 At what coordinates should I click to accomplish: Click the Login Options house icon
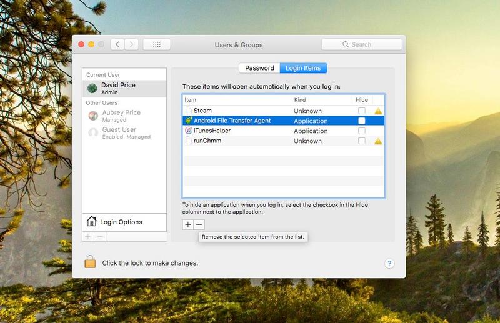(x=91, y=221)
